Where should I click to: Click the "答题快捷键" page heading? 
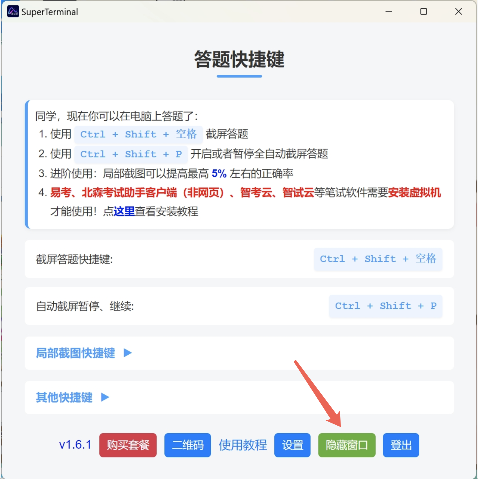(239, 59)
